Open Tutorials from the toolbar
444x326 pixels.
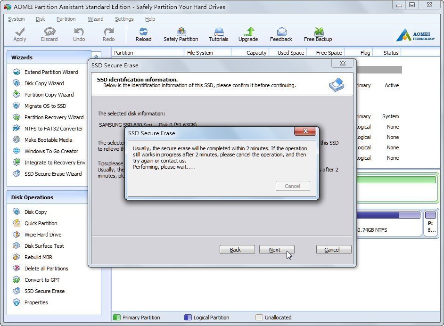[218, 34]
